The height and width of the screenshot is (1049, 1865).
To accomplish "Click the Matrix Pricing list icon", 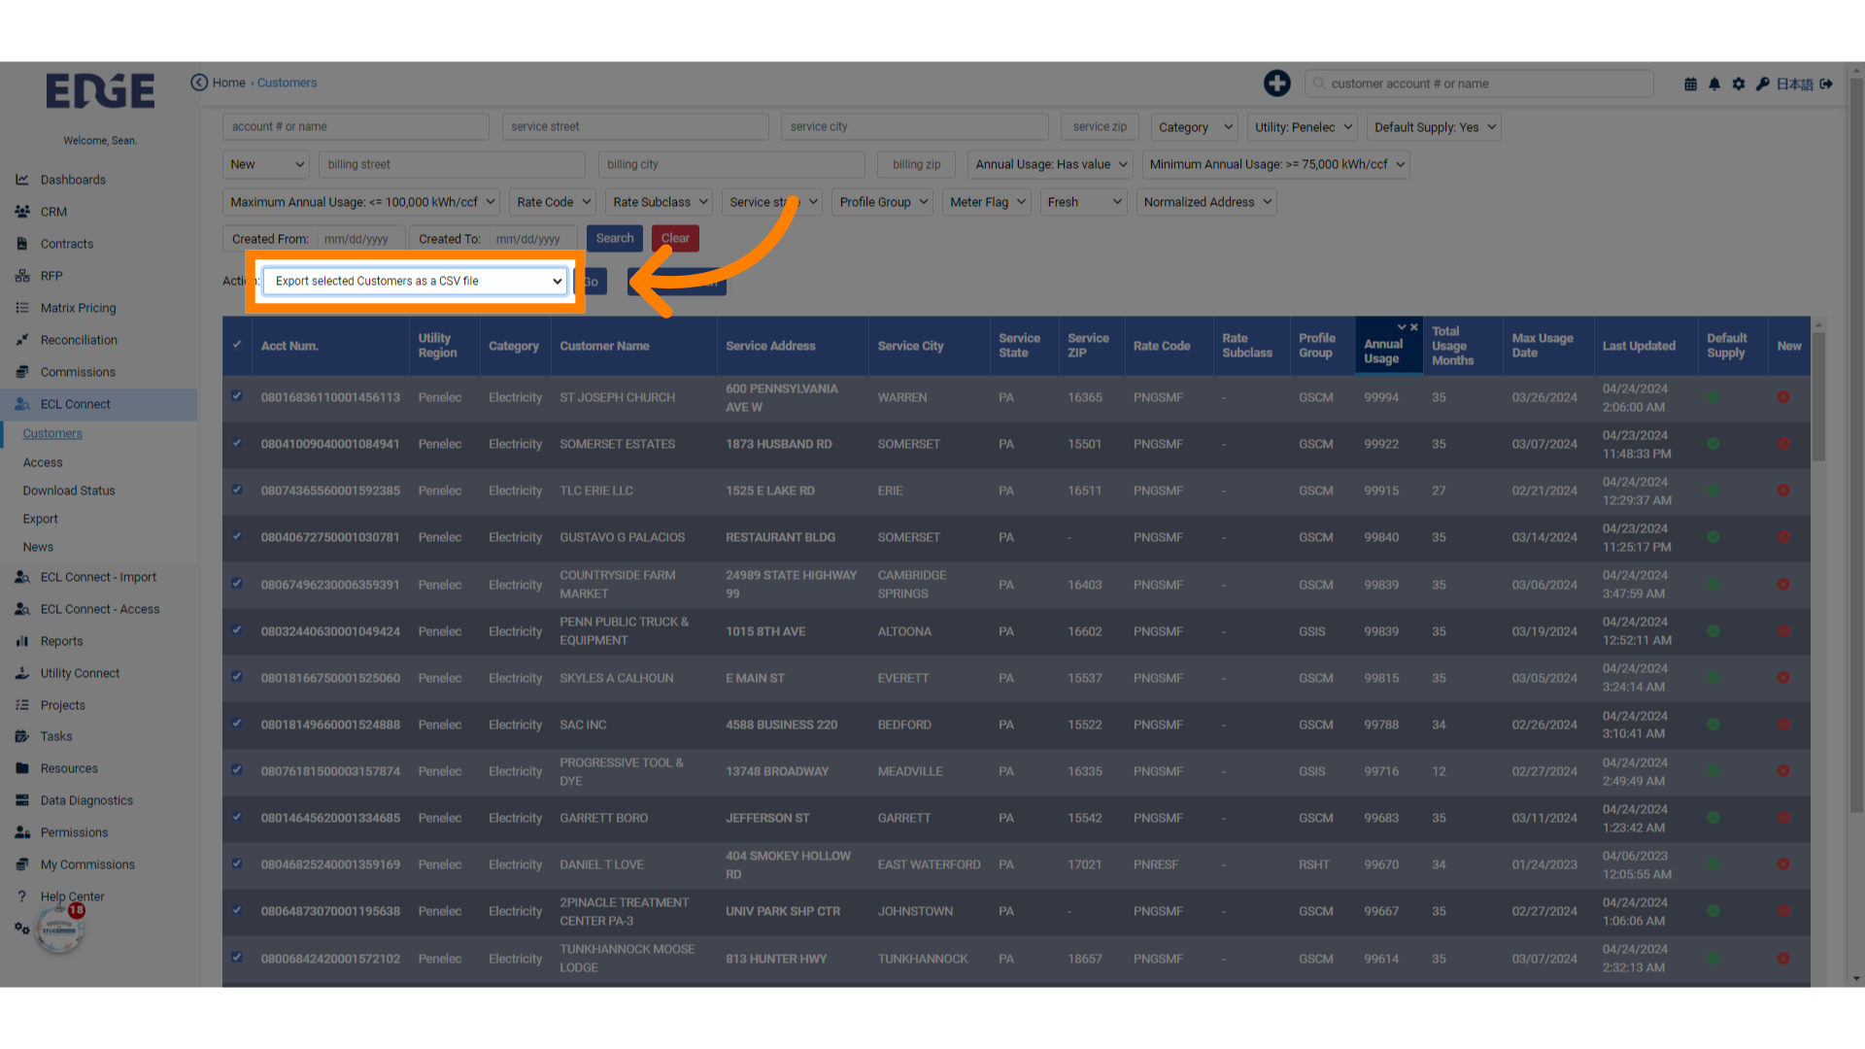I will tap(22, 308).
